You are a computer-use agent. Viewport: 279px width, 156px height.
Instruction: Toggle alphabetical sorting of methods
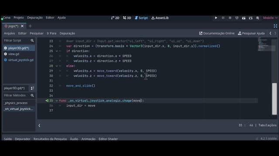click(32, 88)
